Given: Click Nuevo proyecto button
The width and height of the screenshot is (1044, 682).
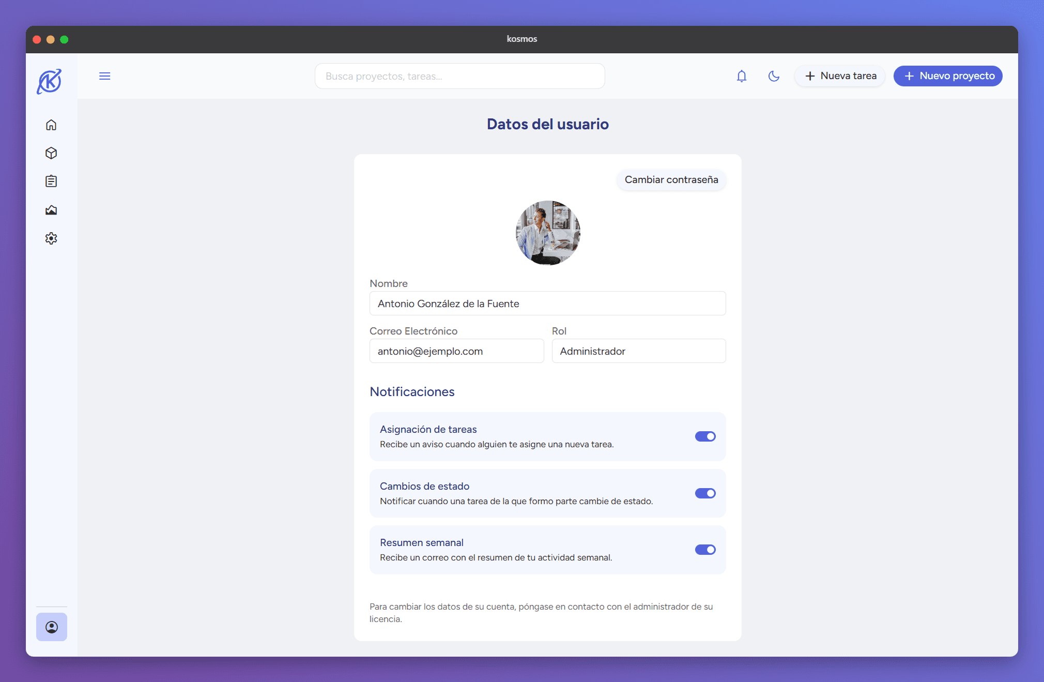Looking at the screenshot, I should 948,76.
